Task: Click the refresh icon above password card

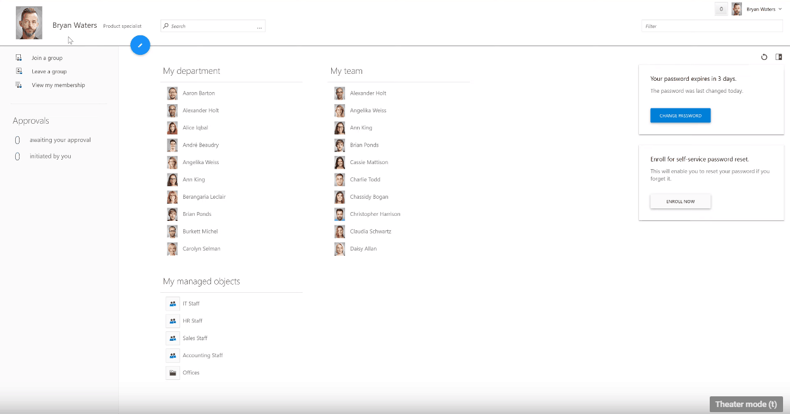Action: tap(764, 57)
